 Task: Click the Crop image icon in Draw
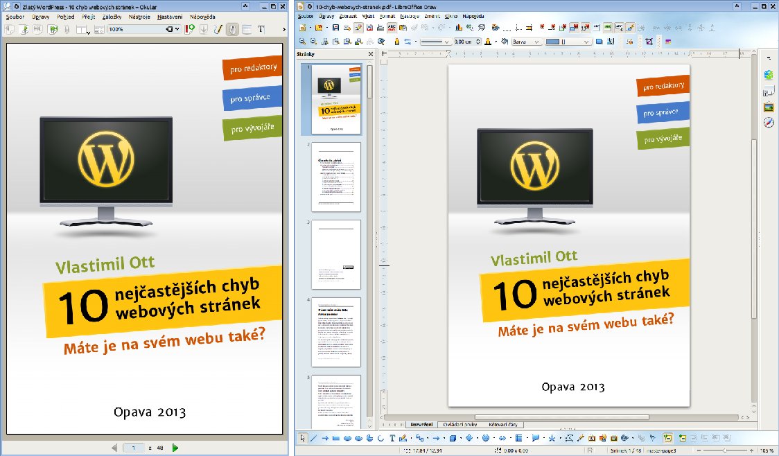point(649,42)
